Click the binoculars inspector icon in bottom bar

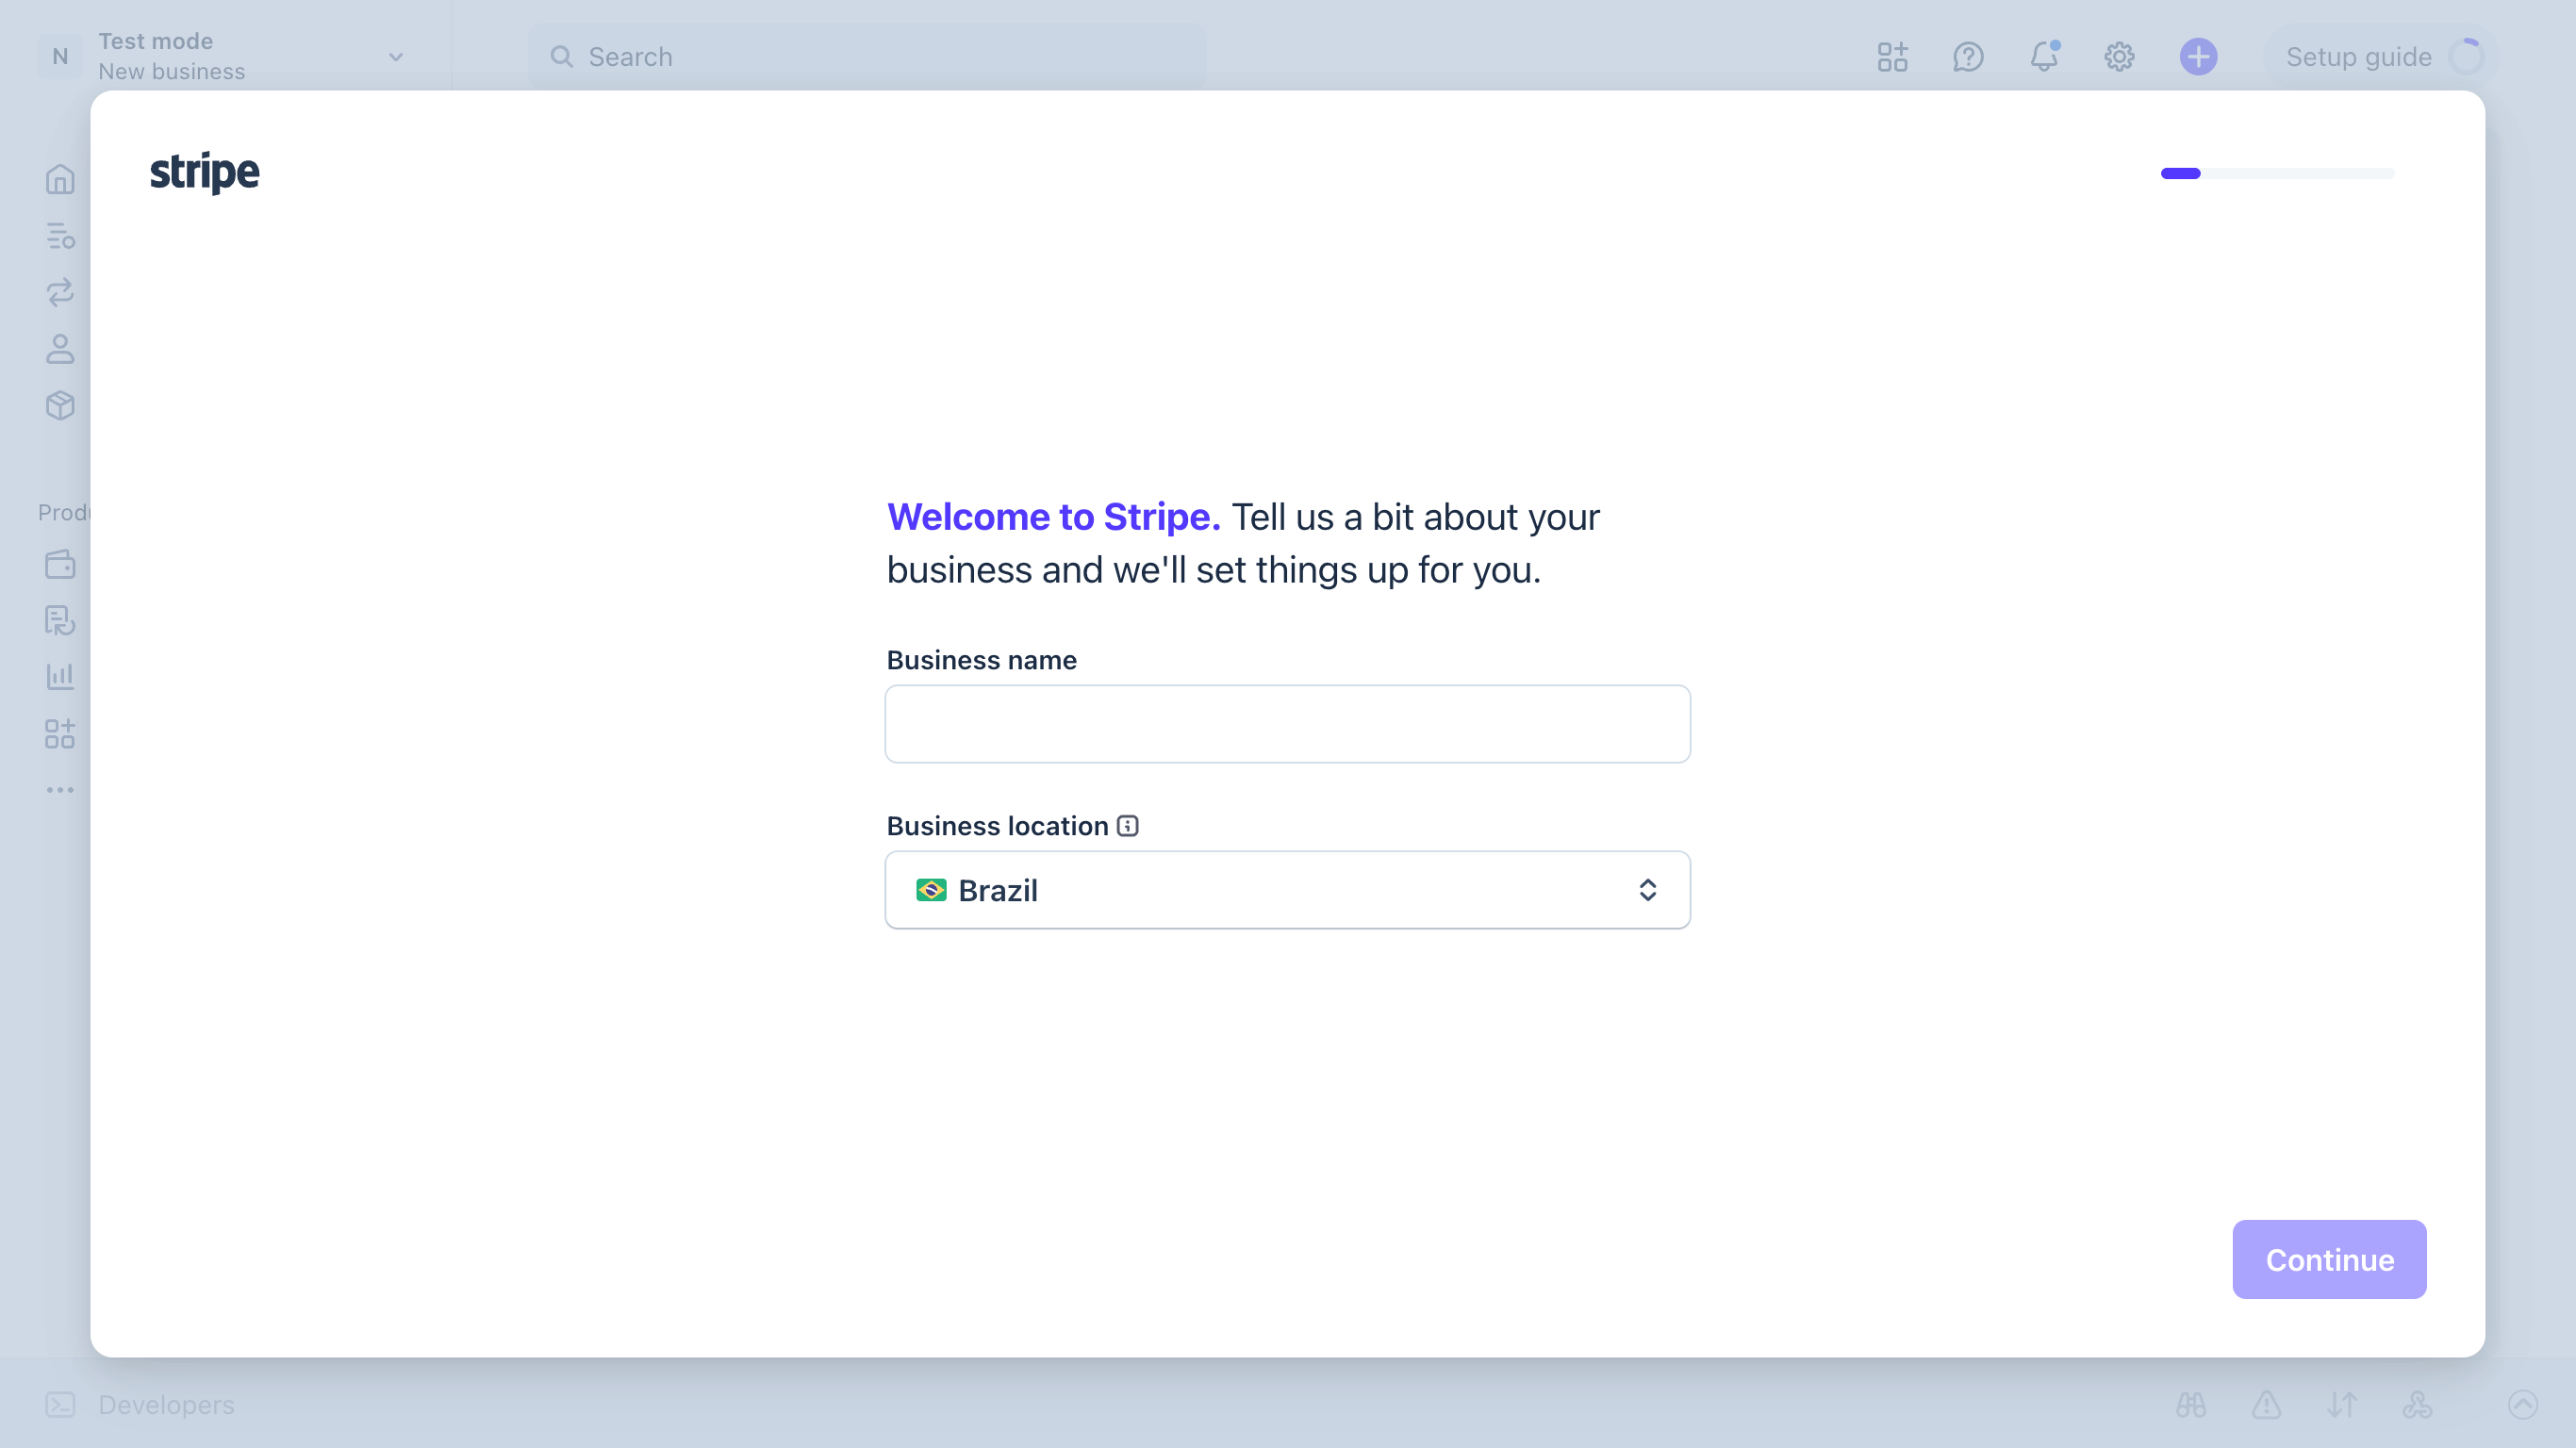(x=2191, y=1405)
